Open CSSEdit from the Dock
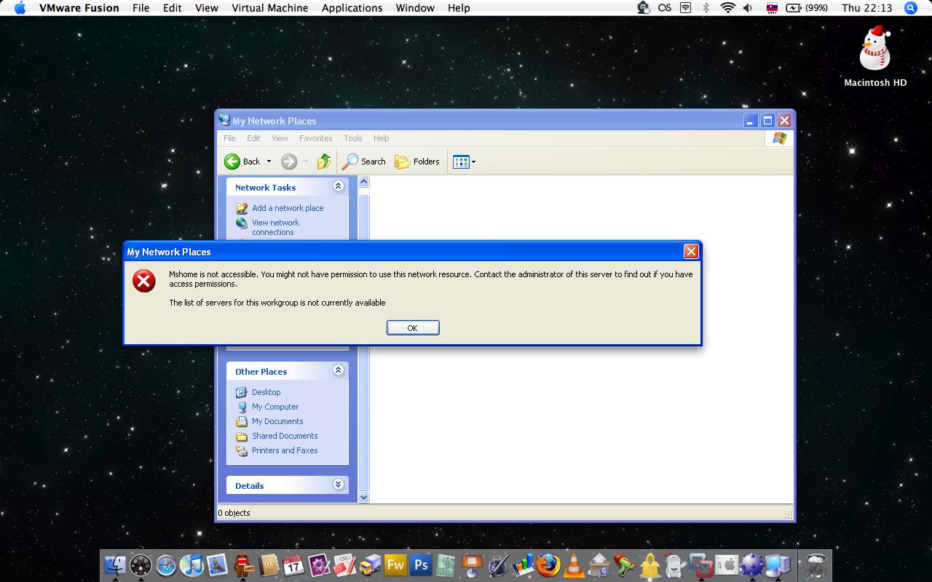This screenshot has height=582, width=932. [344, 565]
